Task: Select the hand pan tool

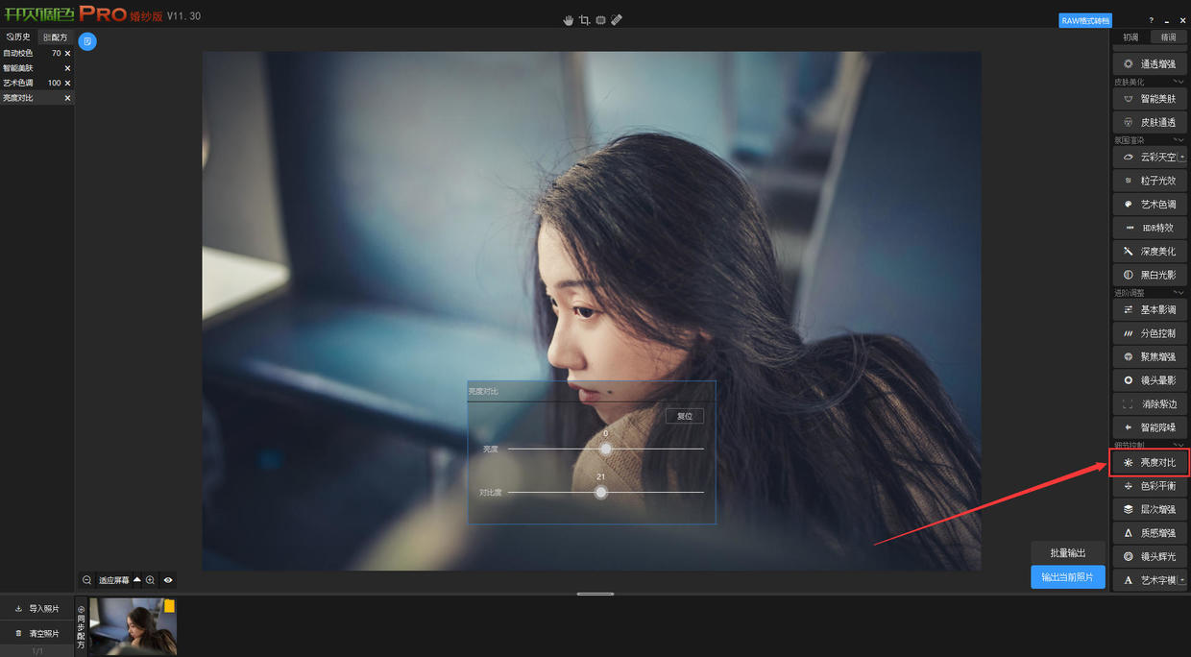Action: tap(568, 20)
